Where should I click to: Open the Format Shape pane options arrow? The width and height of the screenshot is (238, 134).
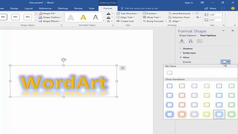tap(223, 31)
